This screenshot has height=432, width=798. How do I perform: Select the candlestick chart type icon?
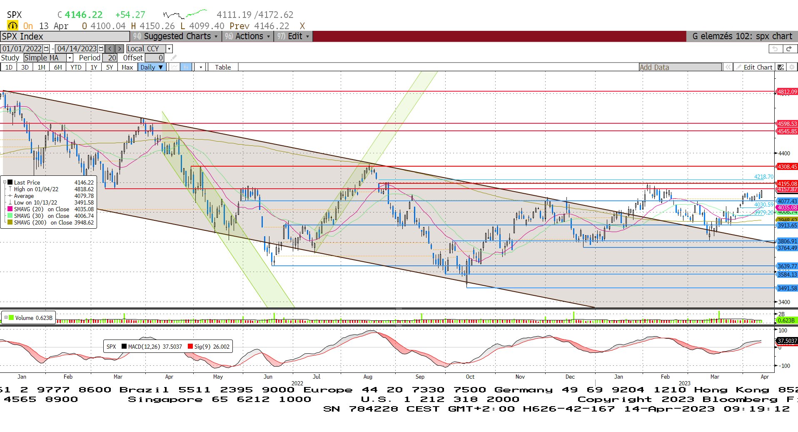click(186, 67)
